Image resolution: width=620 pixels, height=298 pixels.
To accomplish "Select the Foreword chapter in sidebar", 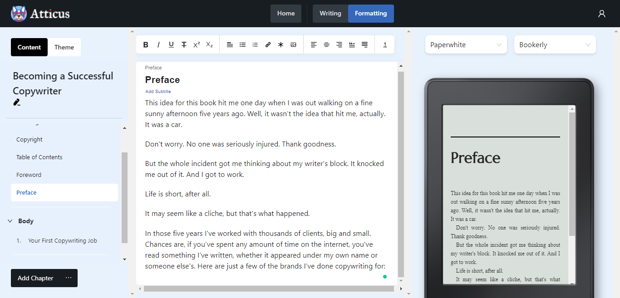I will pos(29,175).
